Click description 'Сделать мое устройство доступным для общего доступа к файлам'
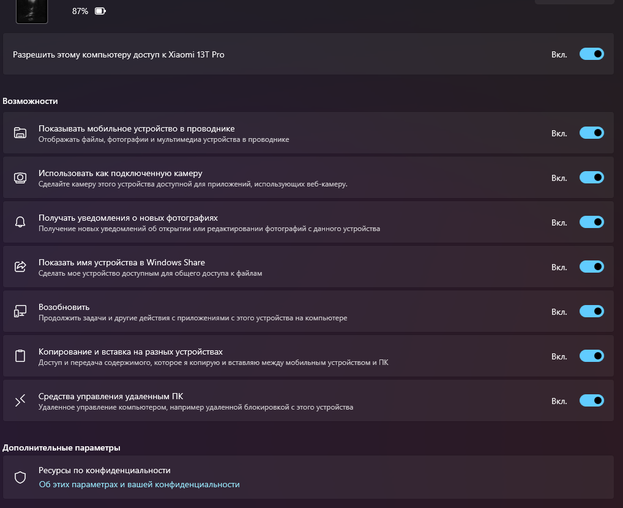Screen dimensions: 623x508 click(150, 273)
